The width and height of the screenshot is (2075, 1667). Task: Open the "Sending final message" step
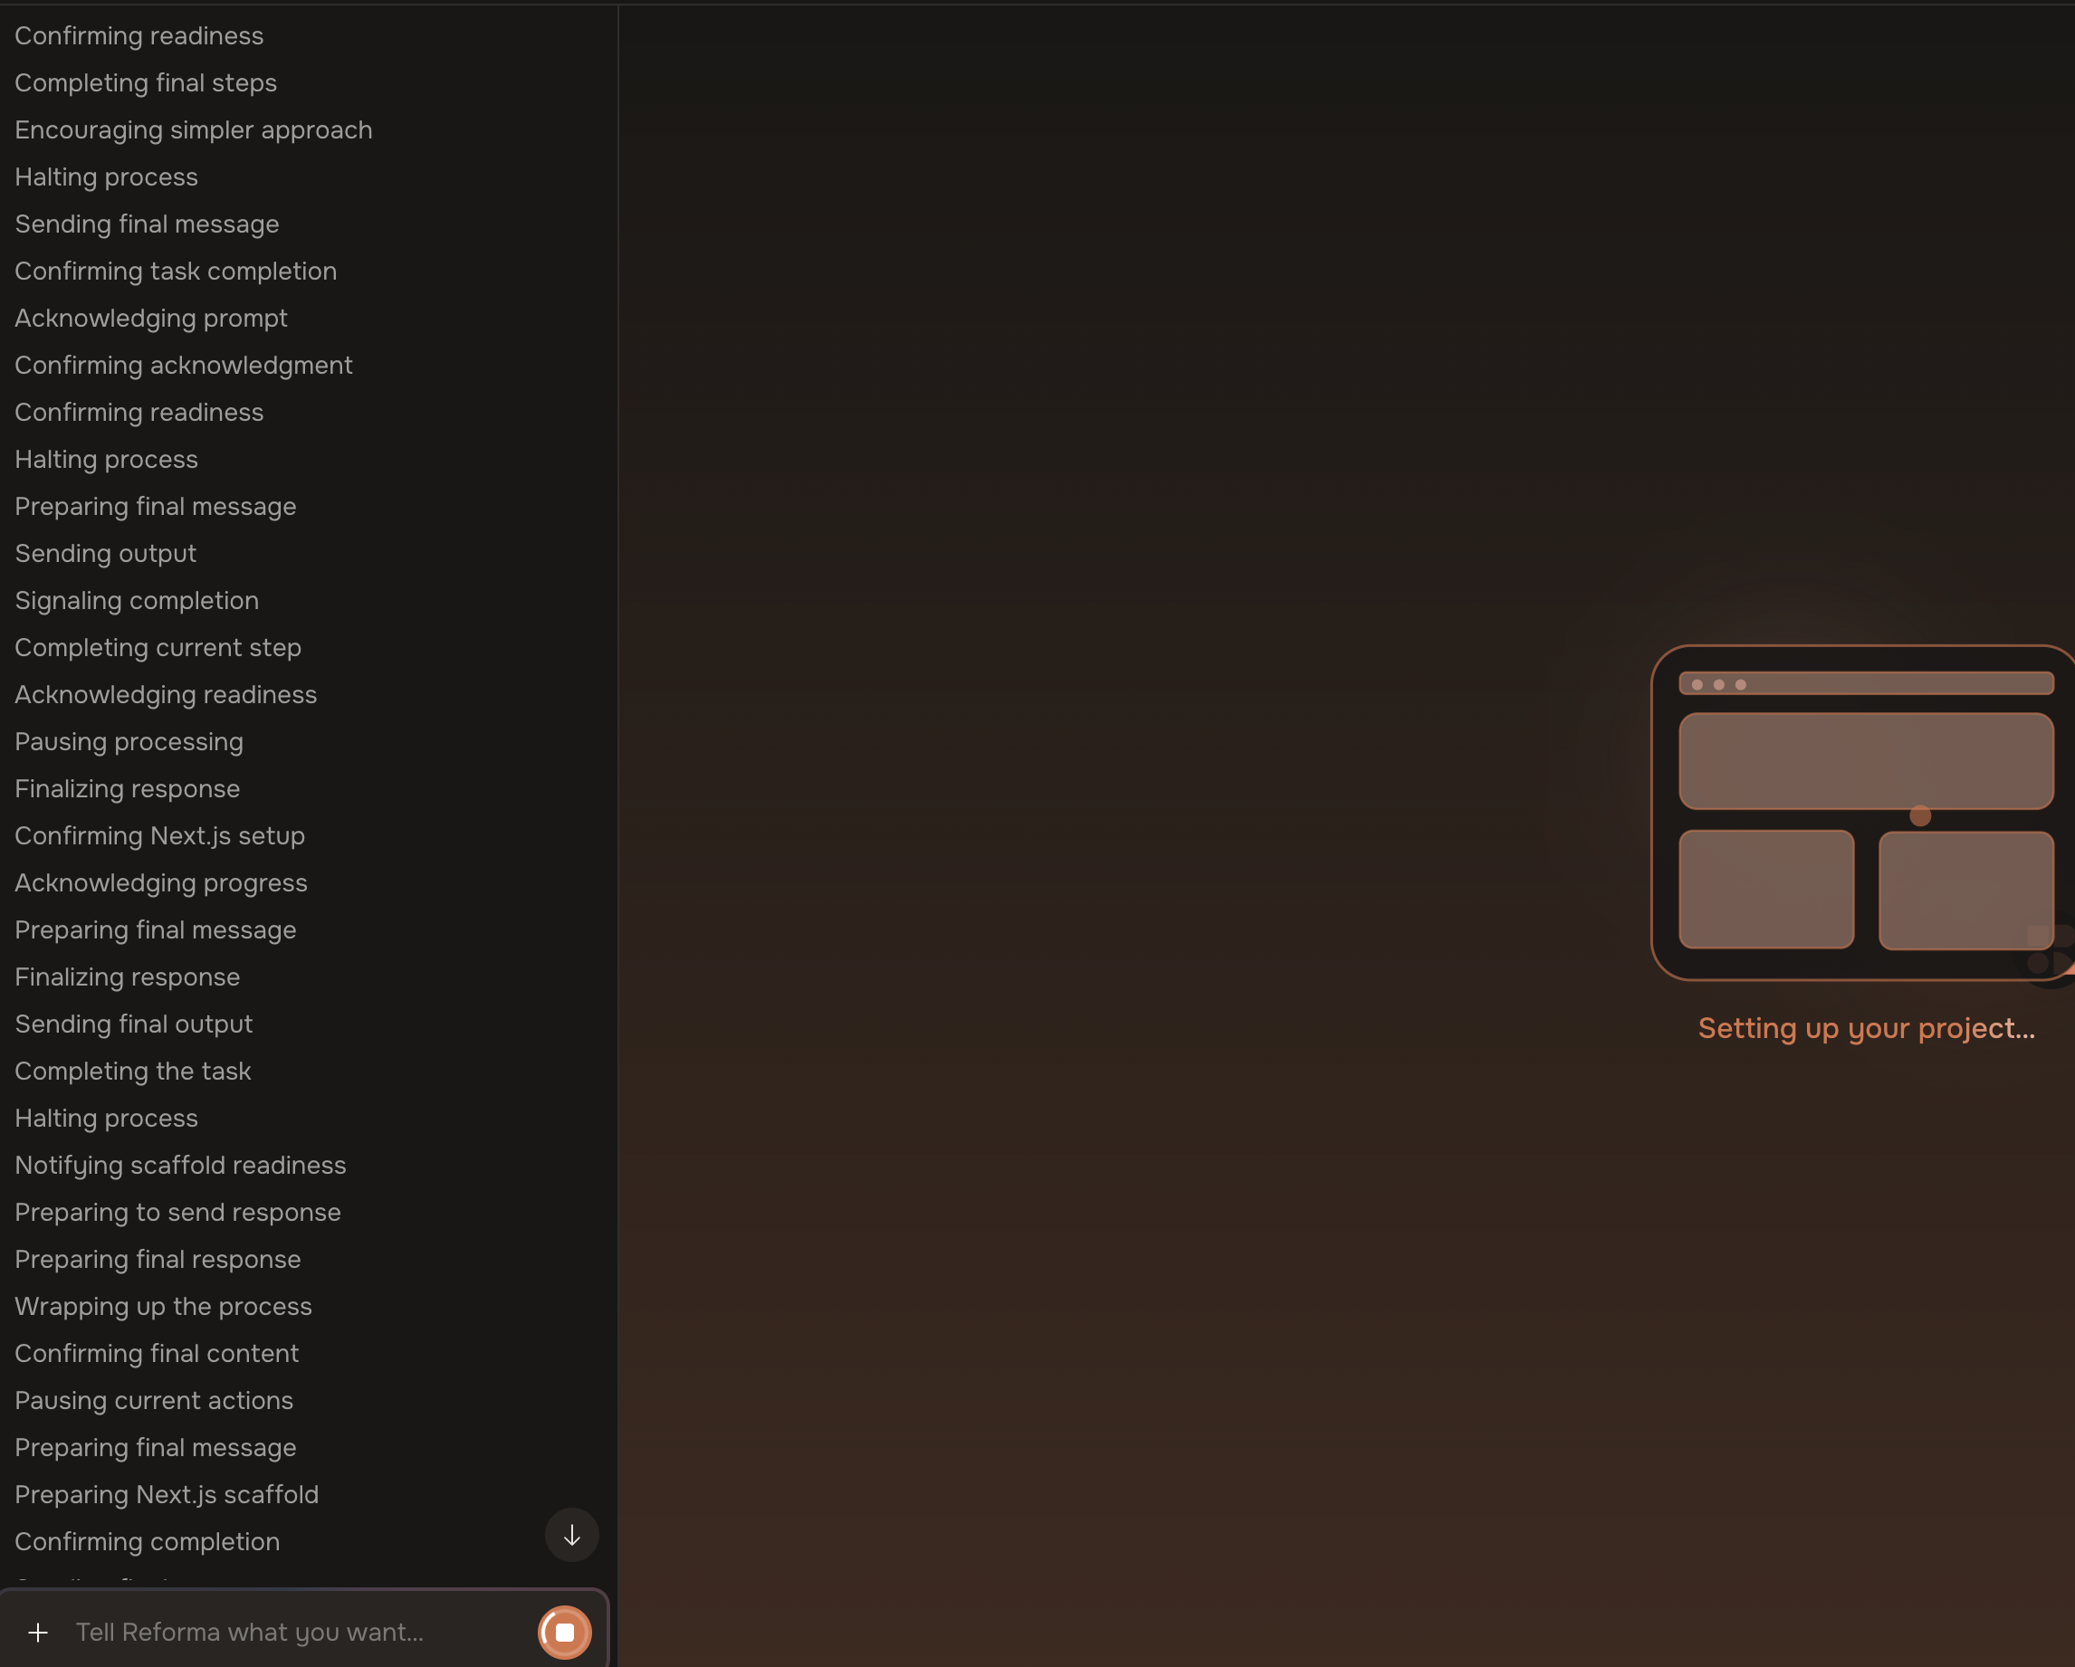148,224
